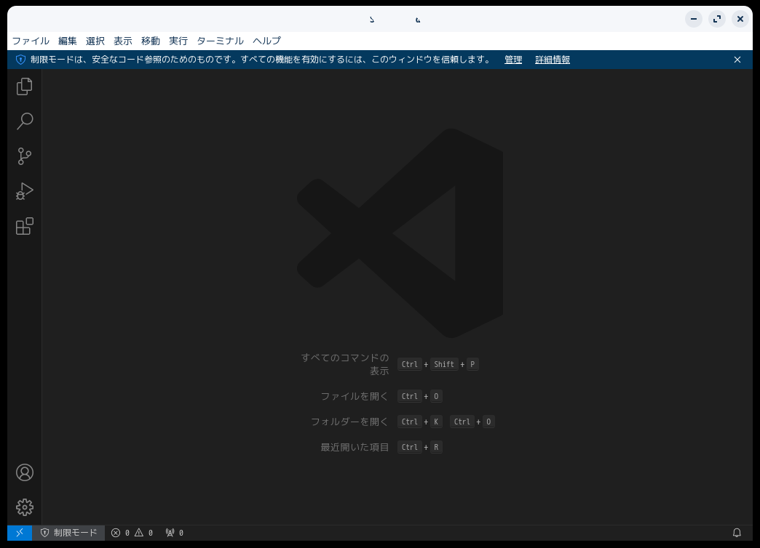Open the Source Control view
The image size is (760, 548).
pyautogui.click(x=24, y=156)
